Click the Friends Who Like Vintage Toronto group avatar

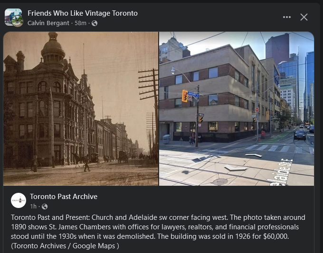(14, 18)
